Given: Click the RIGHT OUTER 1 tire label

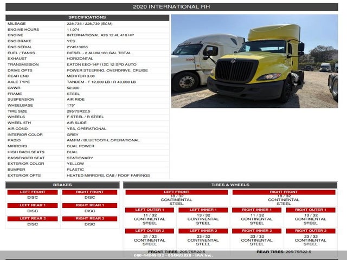Looking at the screenshot, I should click(x=311, y=210).
